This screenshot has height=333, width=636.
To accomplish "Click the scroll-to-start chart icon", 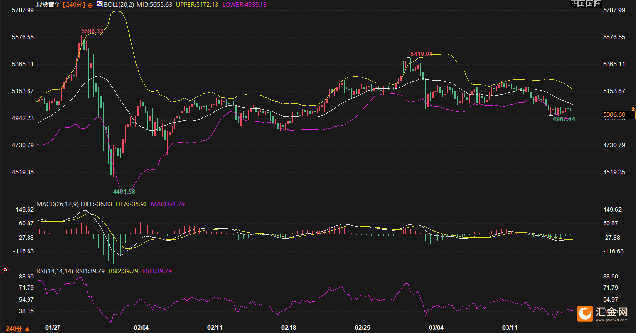I will pyautogui.click(x=581, y=4).
